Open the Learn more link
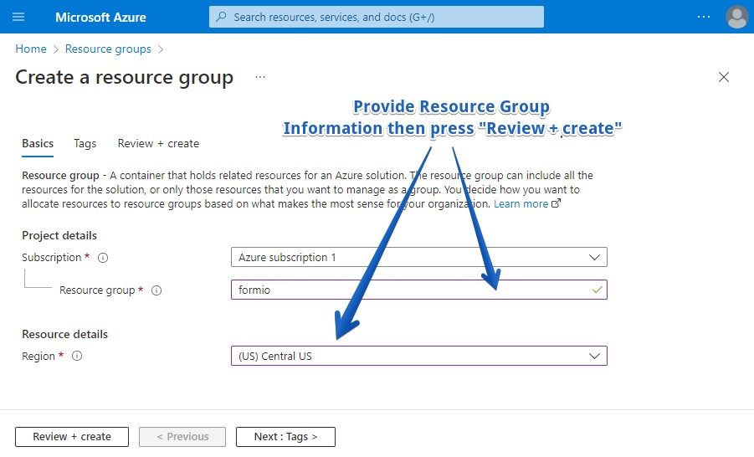 coord(521,204)
